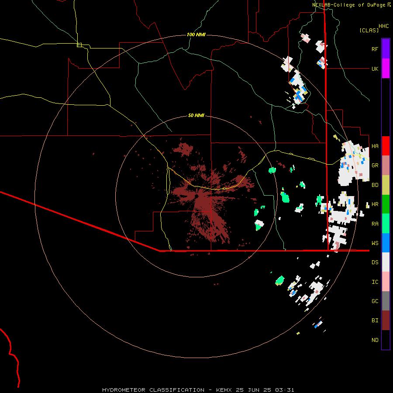The image size is (393, 393).
Task: Click the ND black legend block
Action: pyautogui.click(x=386, y=340)
